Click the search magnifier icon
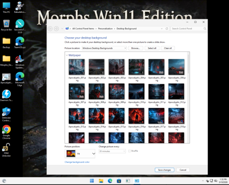 coord(205,28)
